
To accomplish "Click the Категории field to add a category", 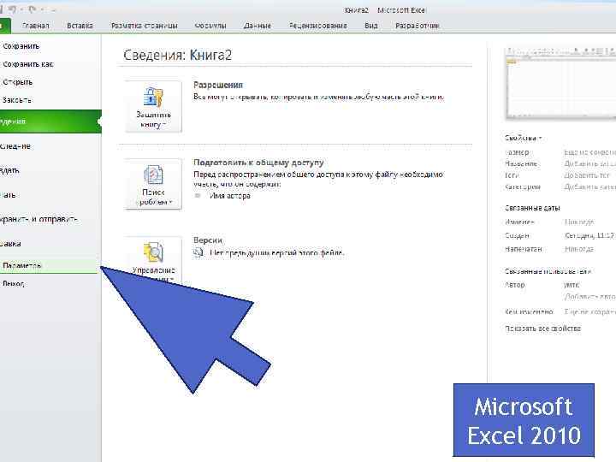I will pyautogui.click(x=589, y=187).
